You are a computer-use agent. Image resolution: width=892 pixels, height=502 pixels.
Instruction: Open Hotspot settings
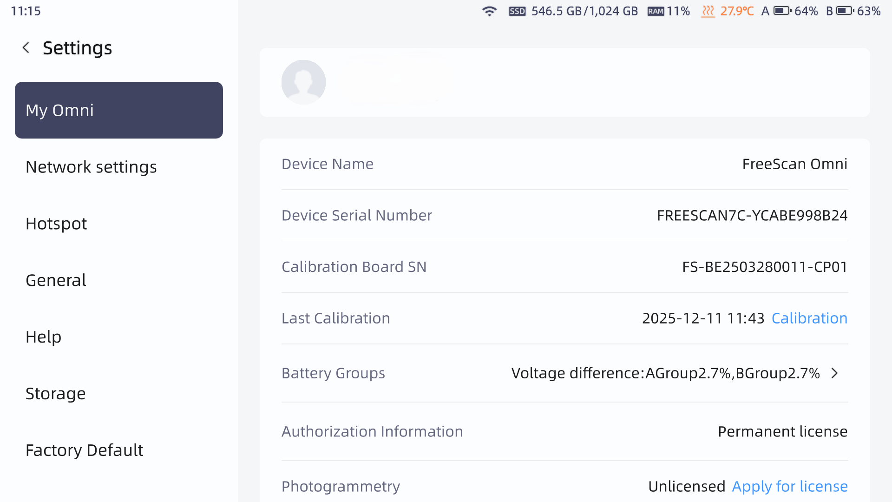click(56, 224)
